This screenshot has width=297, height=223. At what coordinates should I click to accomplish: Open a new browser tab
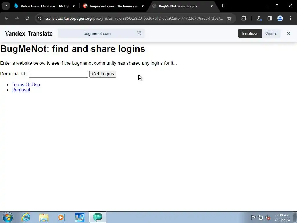tap(223, 6)
